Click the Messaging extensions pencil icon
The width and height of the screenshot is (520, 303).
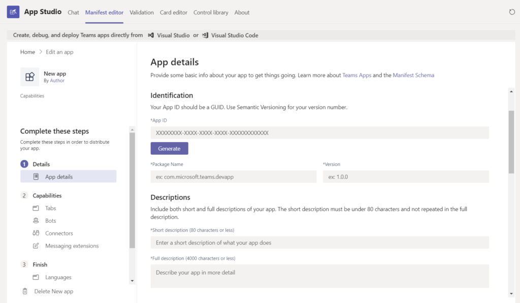pyautogui.click(x=36, y=246)
